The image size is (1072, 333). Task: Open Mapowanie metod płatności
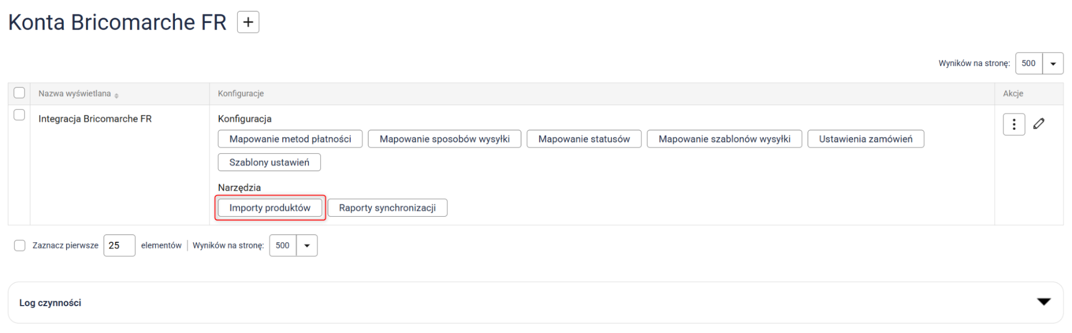pyautogui.click(x=290, y=139)
